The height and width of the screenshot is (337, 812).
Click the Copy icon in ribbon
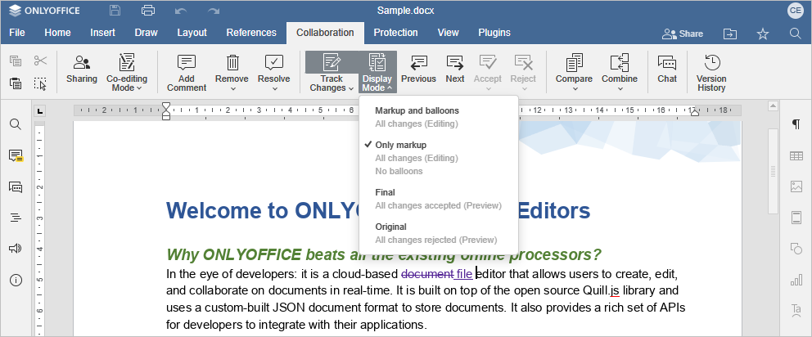(16, 61)
